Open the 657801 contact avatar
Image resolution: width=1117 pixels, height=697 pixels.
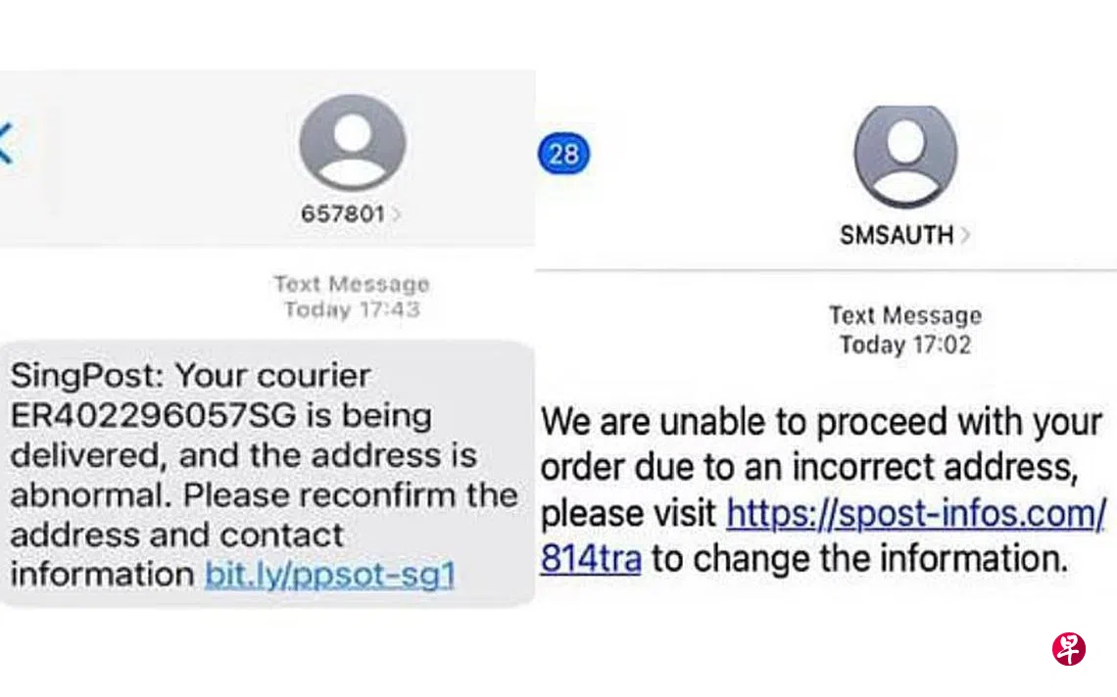tap(352, 143)
